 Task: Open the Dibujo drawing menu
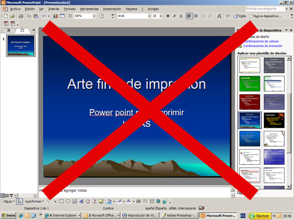tap(9, 201)
